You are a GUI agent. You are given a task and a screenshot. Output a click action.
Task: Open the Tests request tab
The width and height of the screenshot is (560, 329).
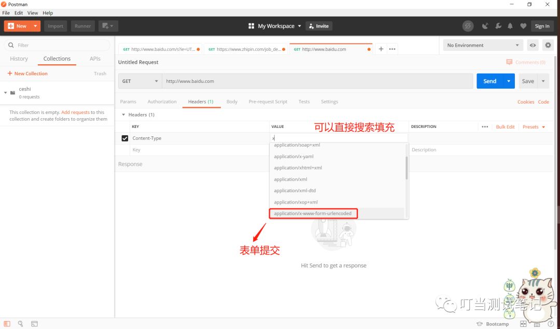pyautogui.click(x=304, y=102)
